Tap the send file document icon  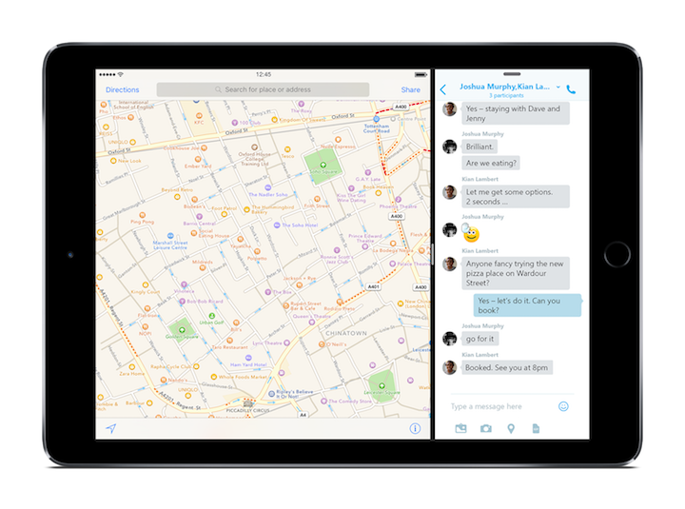tap(536, 429)
